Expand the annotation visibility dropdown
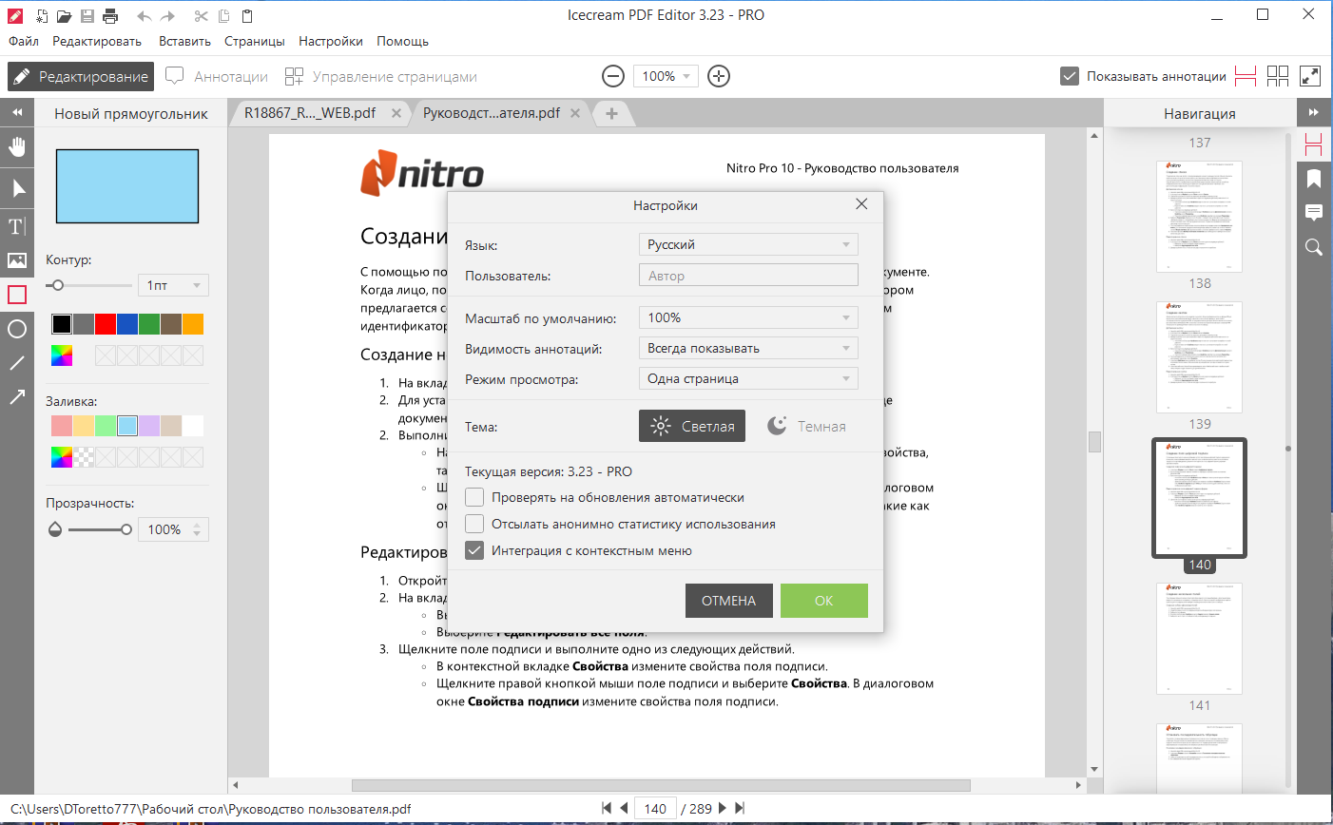 coord(748,348)
